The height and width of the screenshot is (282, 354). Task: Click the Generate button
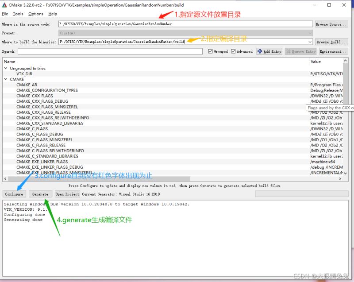coord(40,194)
